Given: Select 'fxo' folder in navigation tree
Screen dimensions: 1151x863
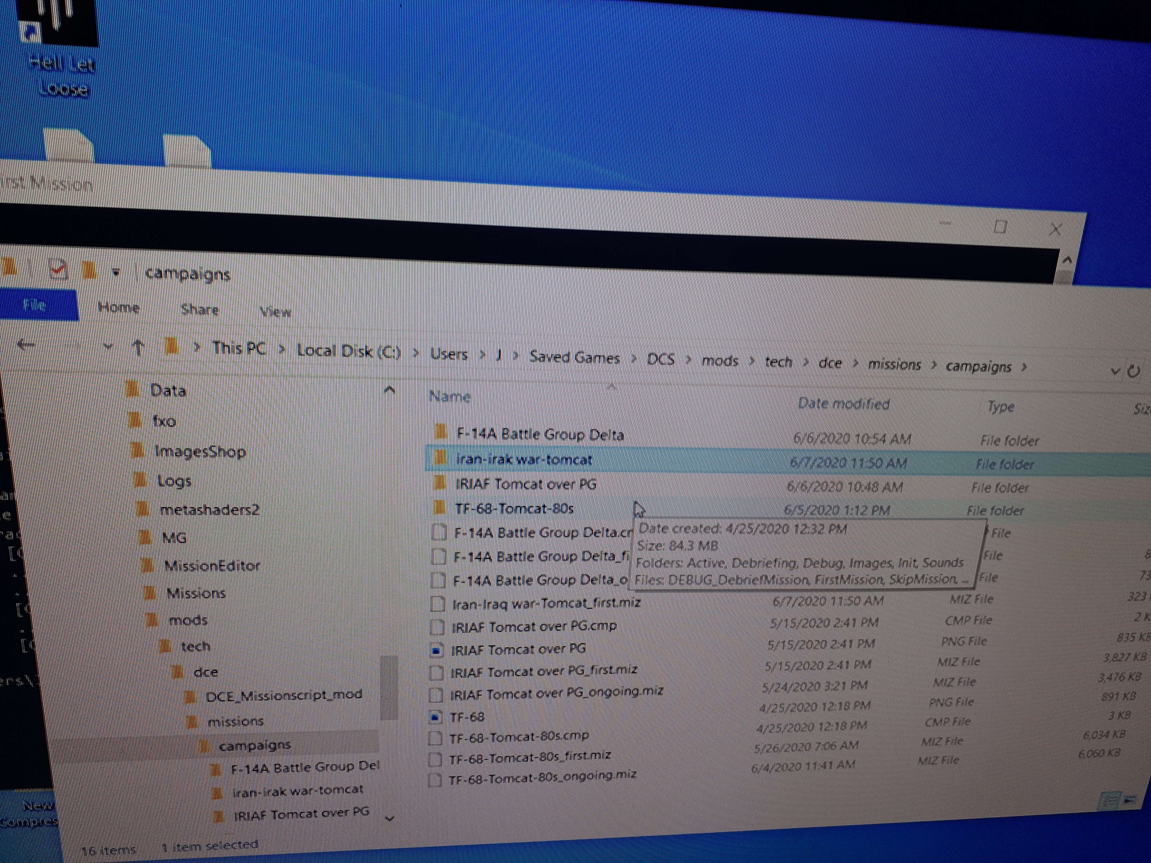Looking at the screenshot, I should coord(164,421).
